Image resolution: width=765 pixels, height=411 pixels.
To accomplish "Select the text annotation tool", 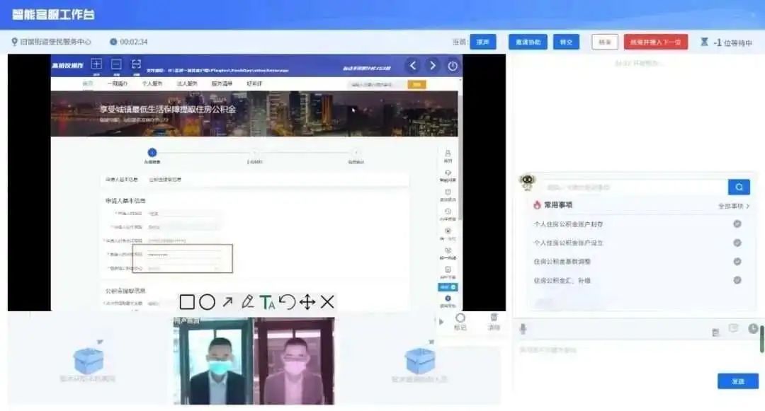I will 267,302.
